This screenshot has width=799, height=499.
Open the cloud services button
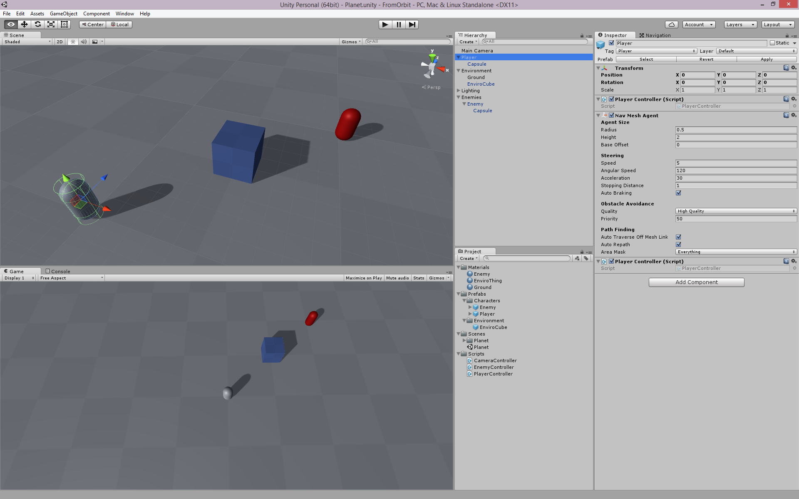tap(671, 25)
